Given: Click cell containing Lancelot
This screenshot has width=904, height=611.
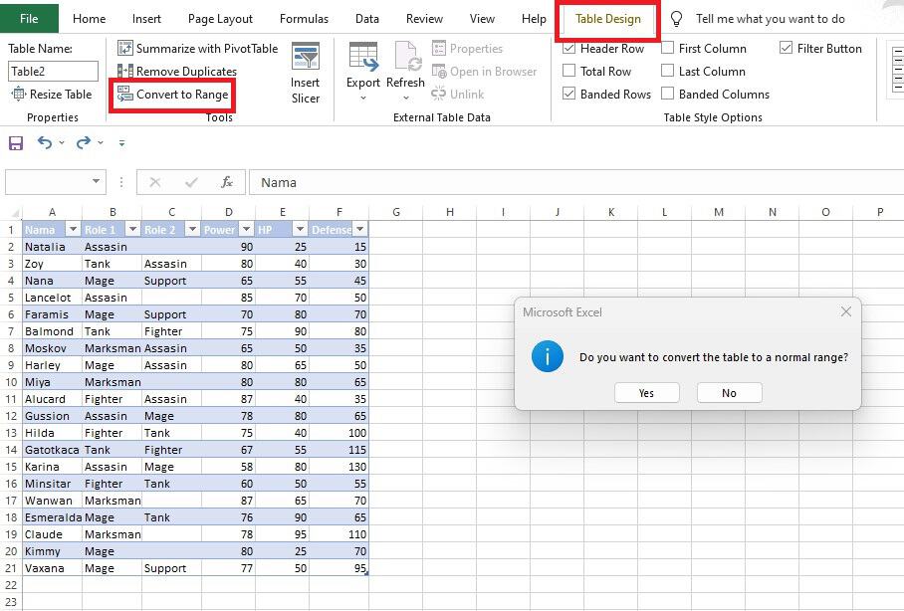Looking at the screenshot, I should tap(52, 298).
